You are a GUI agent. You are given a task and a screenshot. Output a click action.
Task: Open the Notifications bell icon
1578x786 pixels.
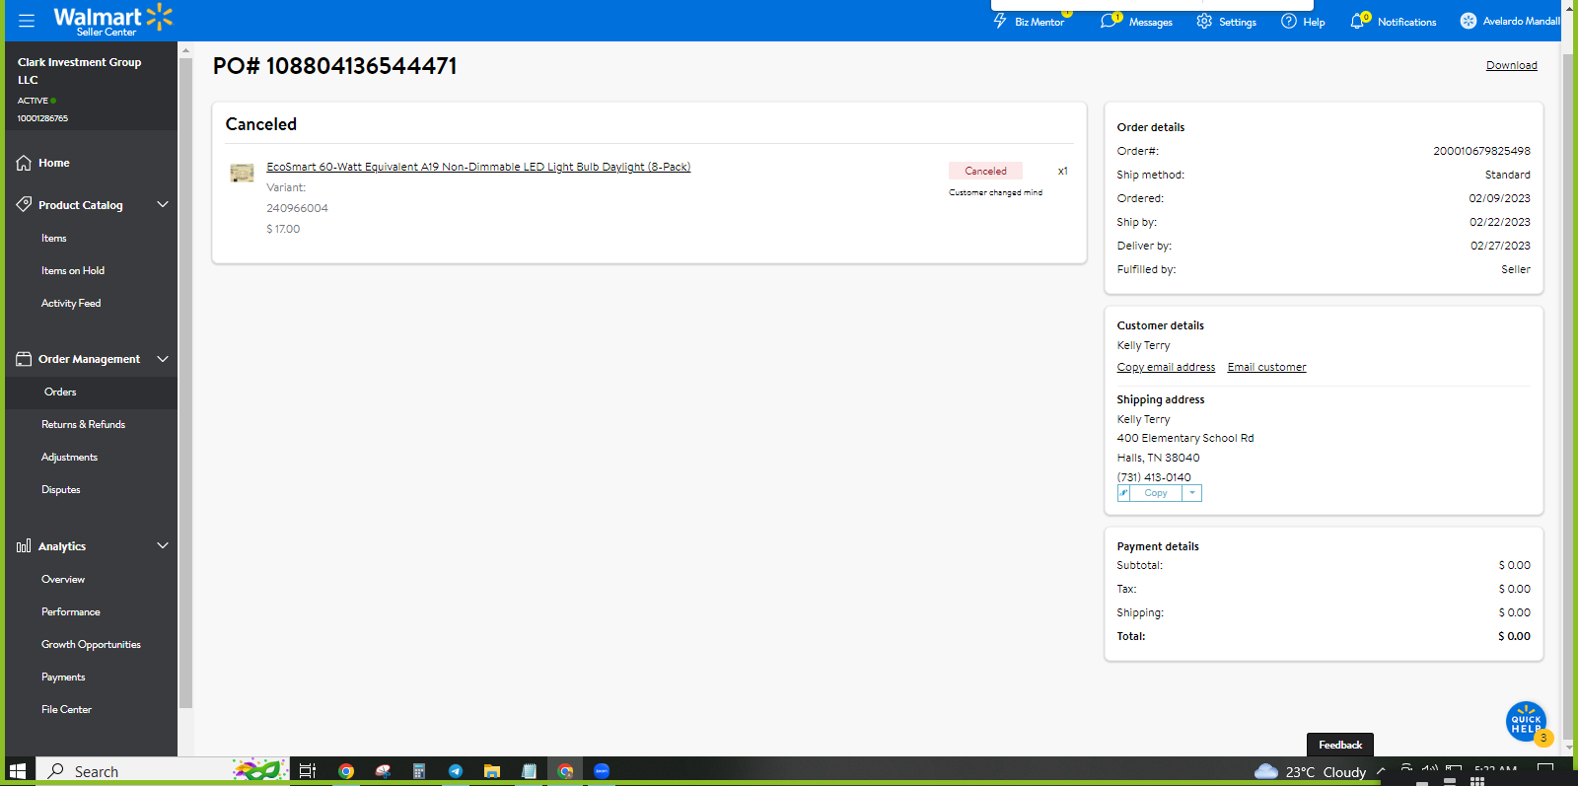point(1358,21)
